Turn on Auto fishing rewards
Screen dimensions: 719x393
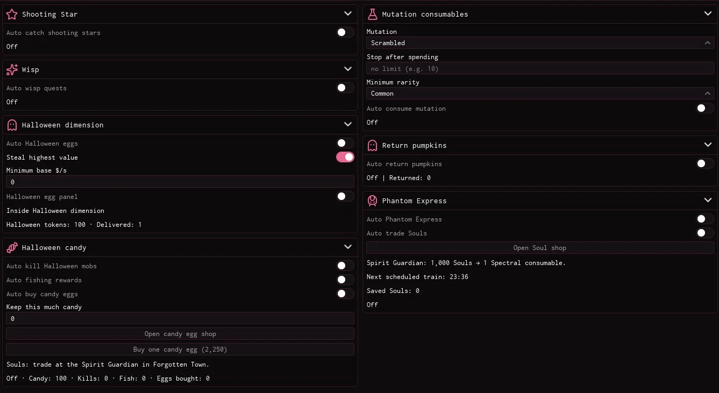point(345,280)
